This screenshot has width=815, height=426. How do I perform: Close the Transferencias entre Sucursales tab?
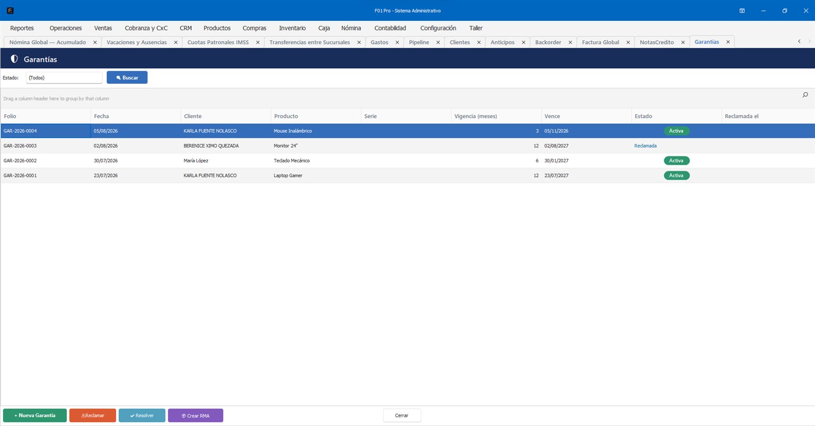[359, 43]
